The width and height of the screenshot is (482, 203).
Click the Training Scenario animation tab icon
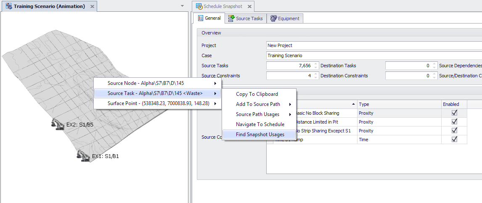(x=9, y=6)
